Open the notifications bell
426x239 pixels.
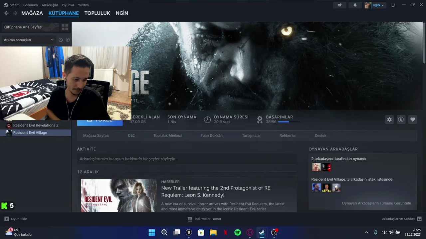click(355, 5)
